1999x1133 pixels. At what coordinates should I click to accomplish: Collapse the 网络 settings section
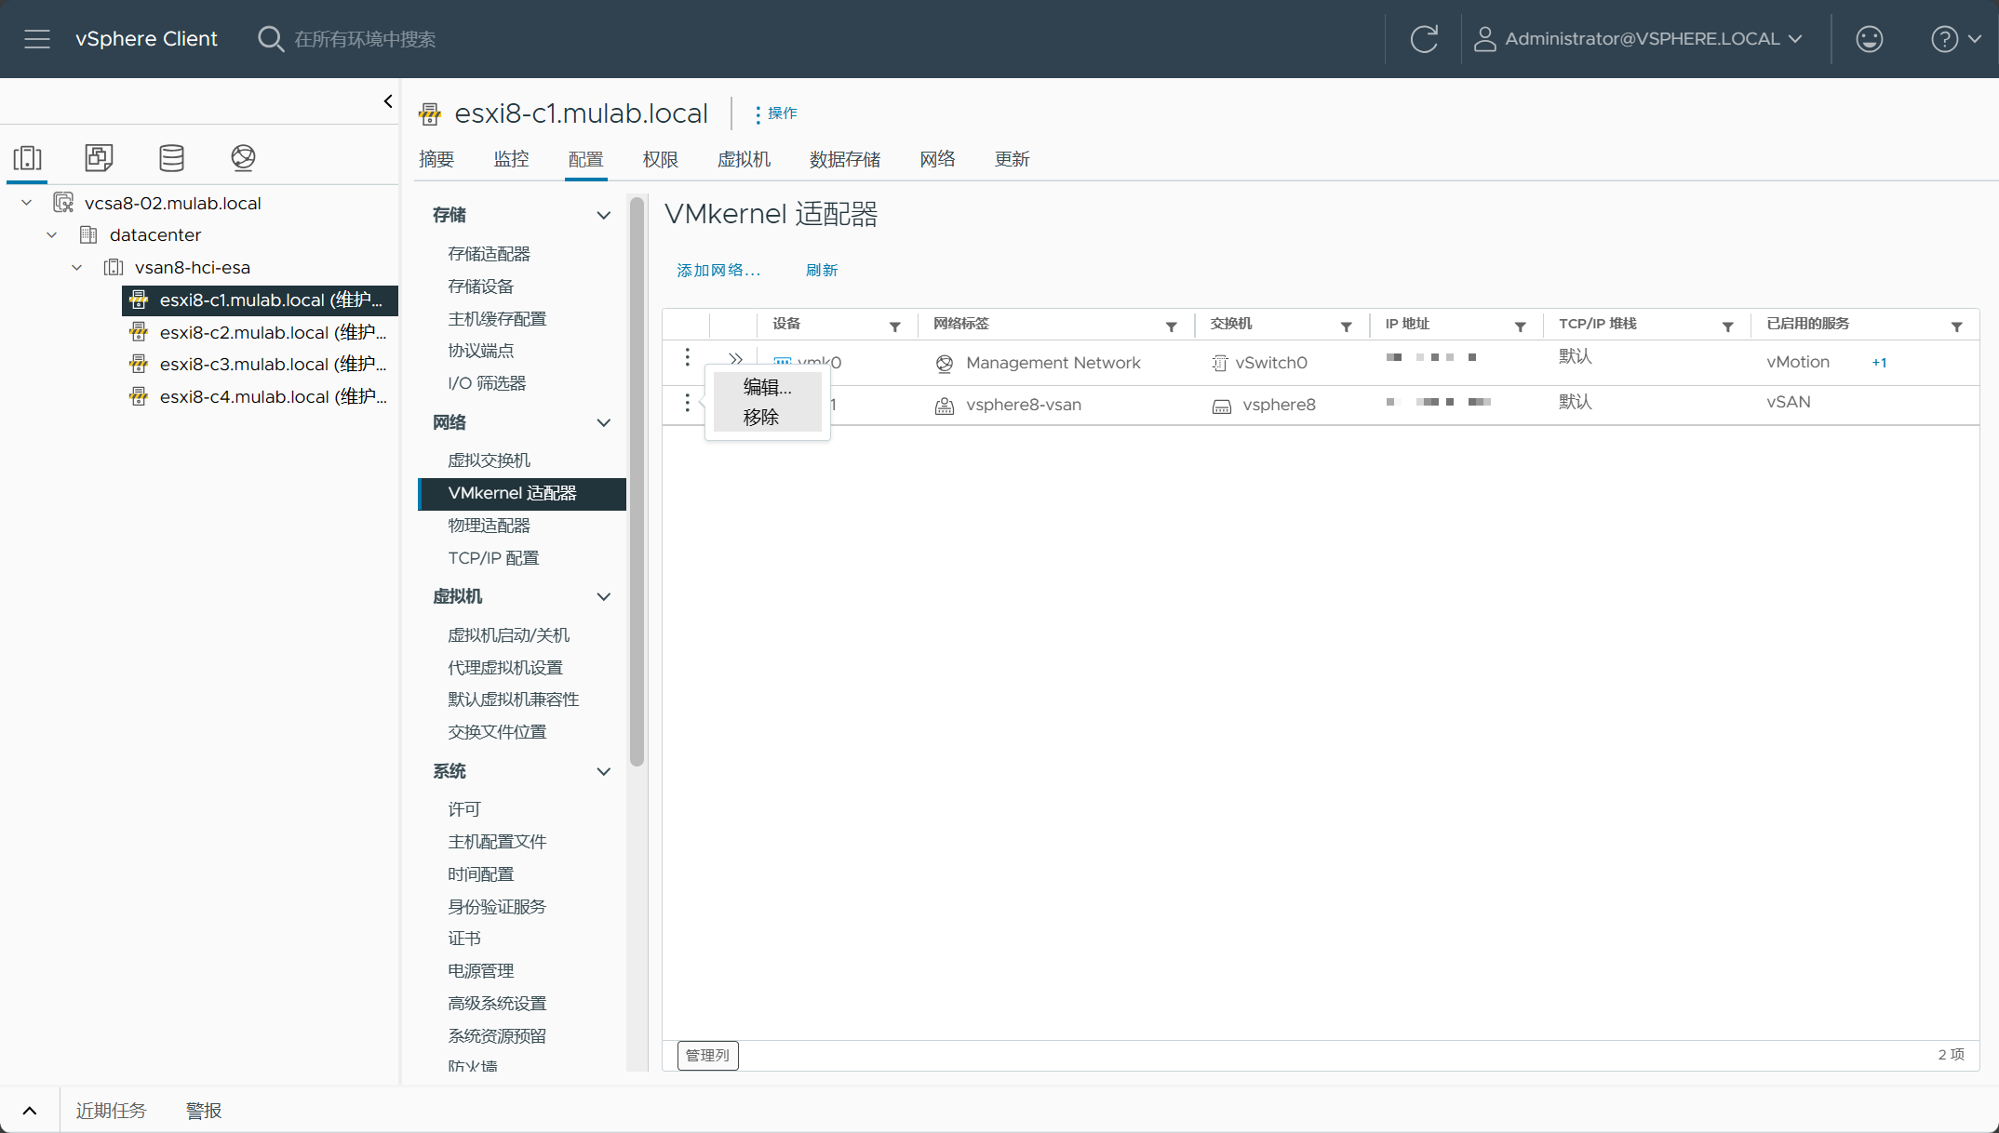pos(603,422)
